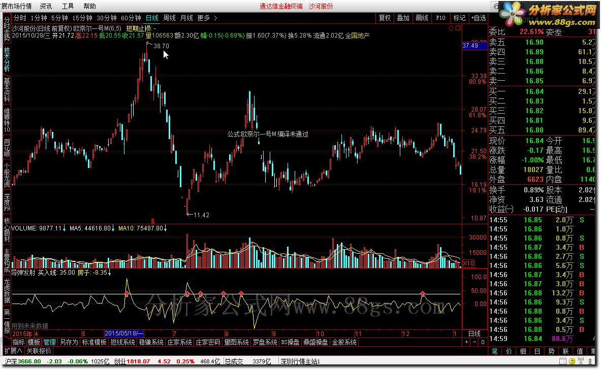Open the 工具 menu
The height and width of the screenshot is (370, 601).
coord(68,6)
